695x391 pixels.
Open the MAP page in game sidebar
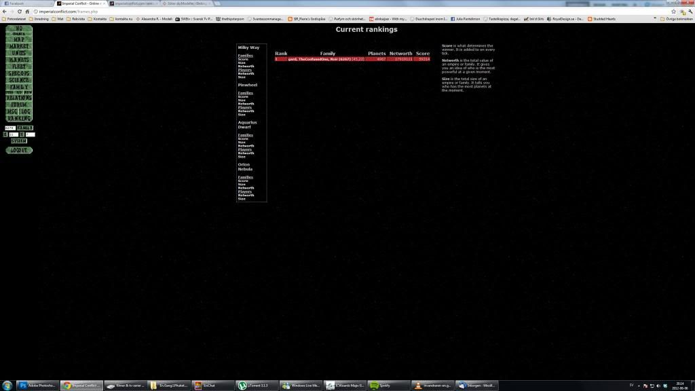19,40
